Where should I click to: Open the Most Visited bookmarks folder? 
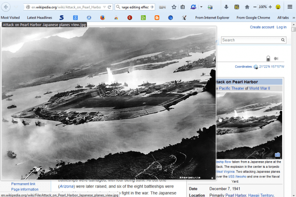click(x=10, y=18)
